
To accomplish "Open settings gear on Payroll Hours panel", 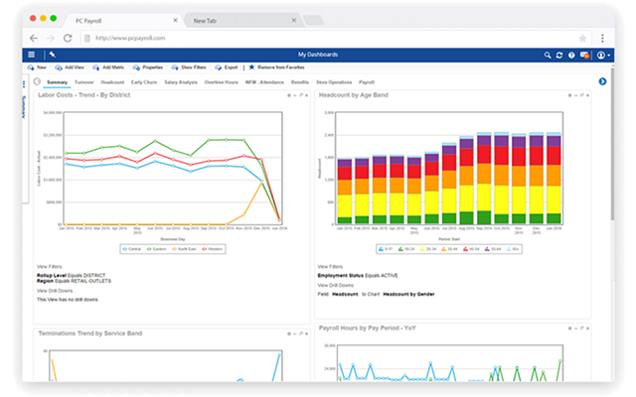I will [569, 329].
